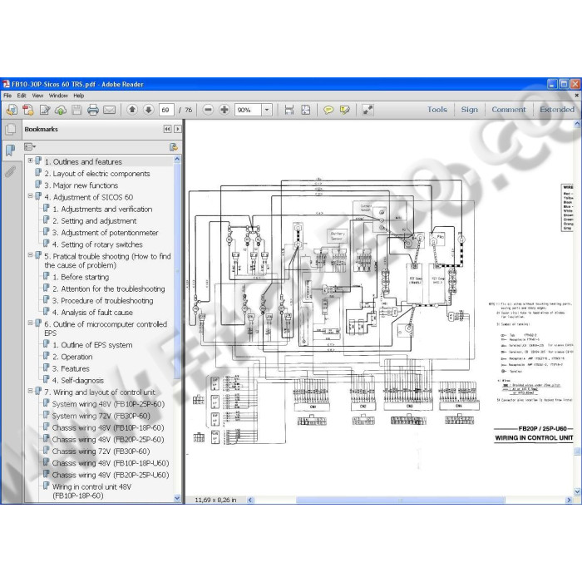Close the document with menu-bar X
The width and height of the screenshot is (582, 582).
(x=577, y=96)
